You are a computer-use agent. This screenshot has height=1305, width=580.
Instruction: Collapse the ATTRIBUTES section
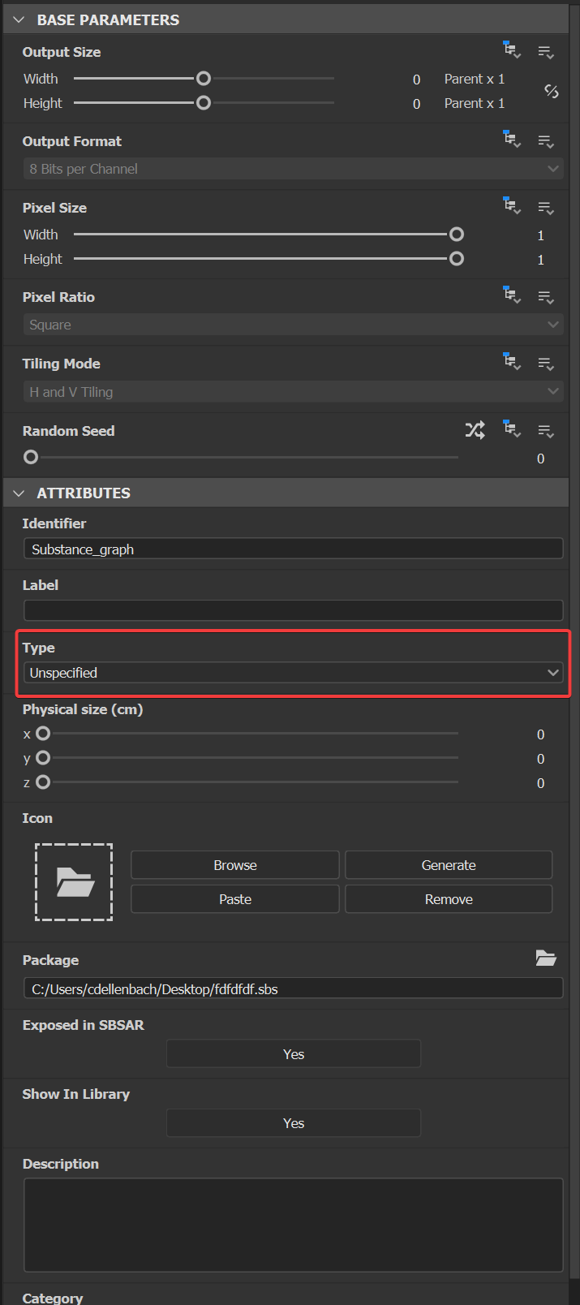point(18,493)
